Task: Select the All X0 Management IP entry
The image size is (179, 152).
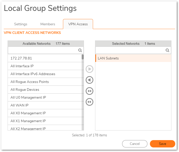Action: click(x=45, y=113)
